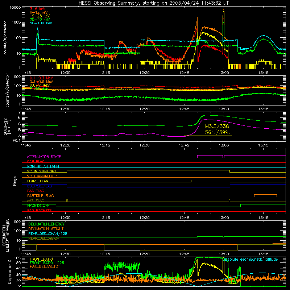This screenshot has height=290, width=290.
Task: Click the 'MAX_DET_VS_TOT' legend label
Action: click(45, 266)
